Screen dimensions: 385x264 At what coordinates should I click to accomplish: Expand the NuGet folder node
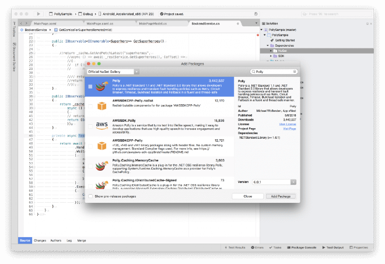[x=271, y=51]
